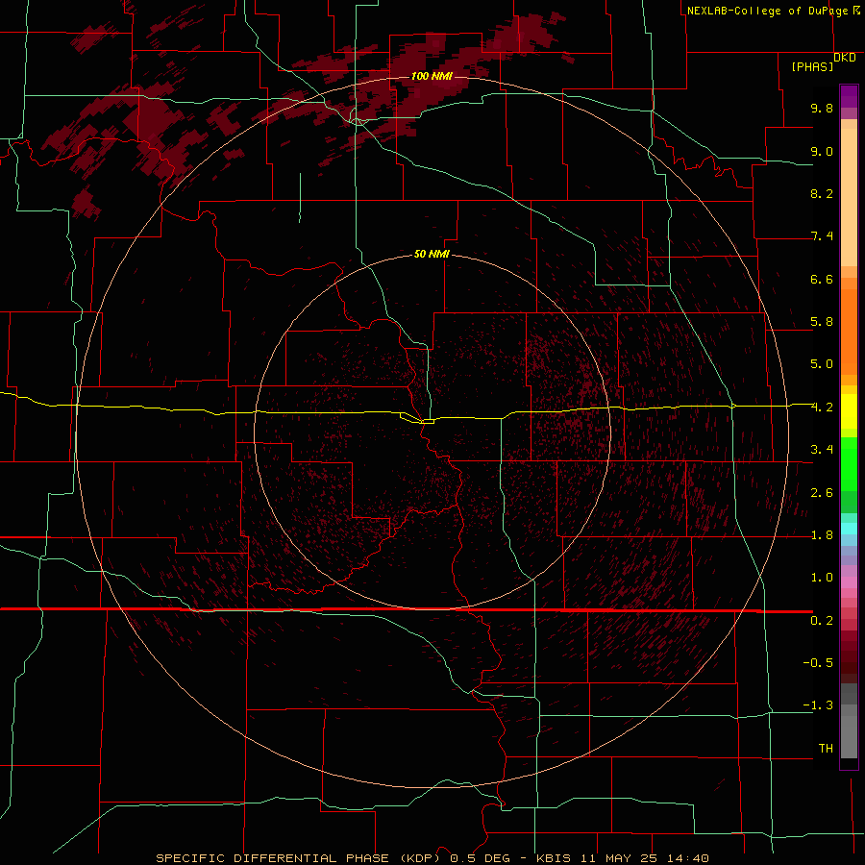This screenshot has width=865, height=865.
Task: Click the orange segment of the color bar
Action: tap(849, 333)
